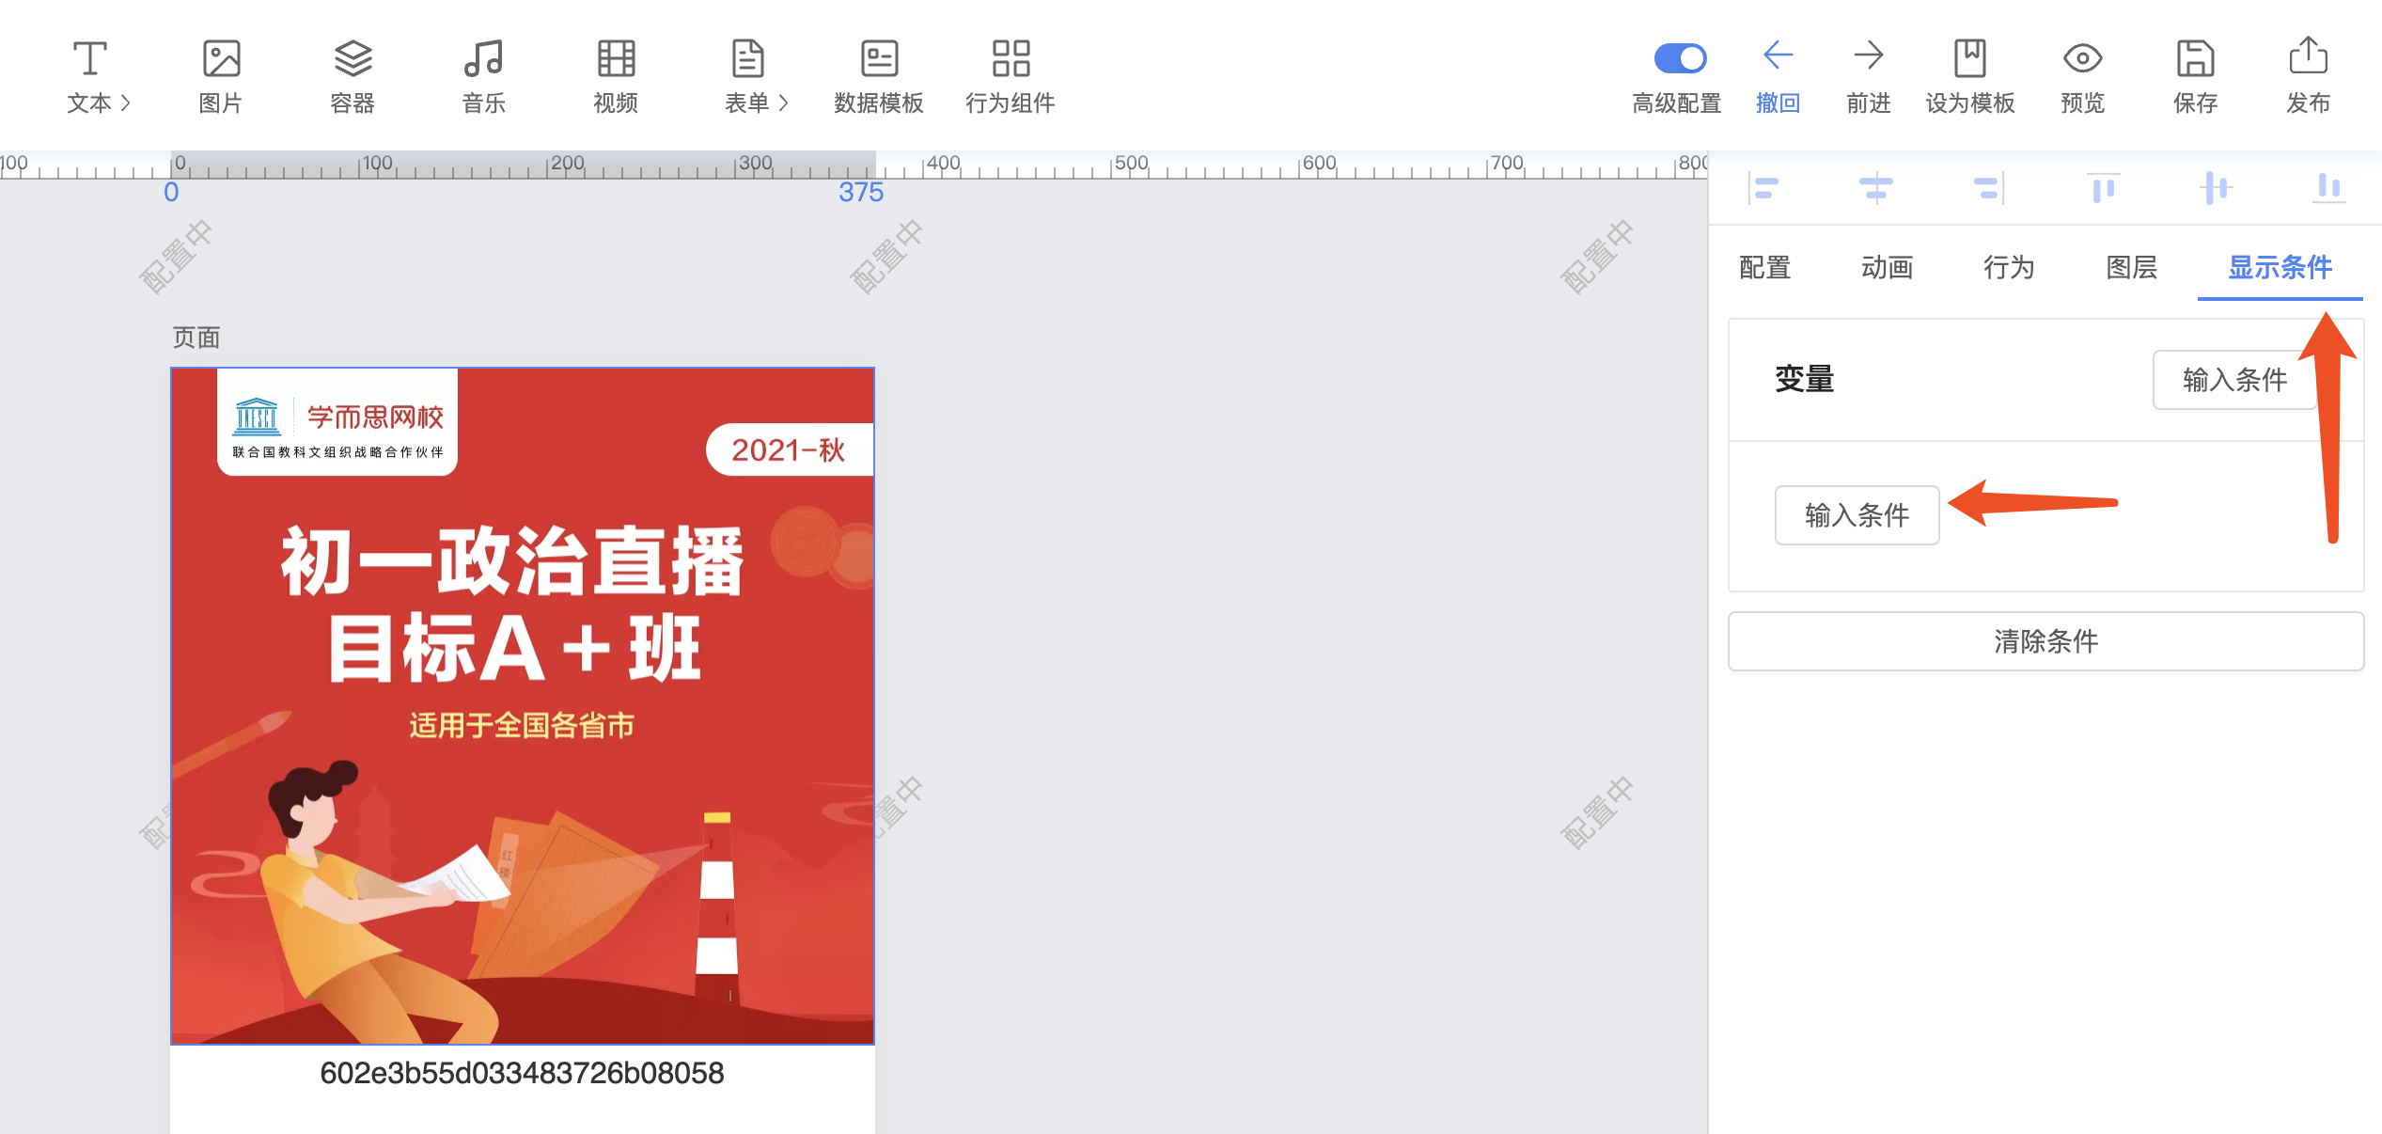Undo with the 撤回 back arrow
This screenshot has height=1134, width=2382.
(1778, 56)
